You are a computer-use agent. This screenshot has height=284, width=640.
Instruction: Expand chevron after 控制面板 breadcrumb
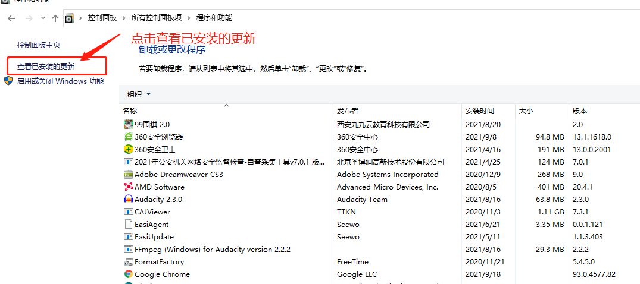tap(124, 18)
